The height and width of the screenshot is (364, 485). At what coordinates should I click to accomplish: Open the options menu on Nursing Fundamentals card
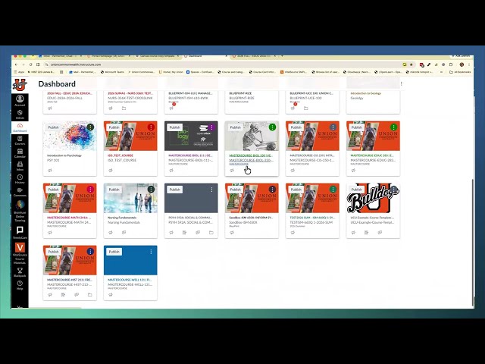tap(151, 190)
